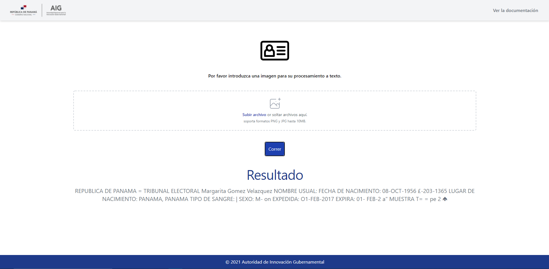This screenshot has width=549, height=269.
Task: Click the upward arrow icon after the result text
Action: [x=445, y=199]
